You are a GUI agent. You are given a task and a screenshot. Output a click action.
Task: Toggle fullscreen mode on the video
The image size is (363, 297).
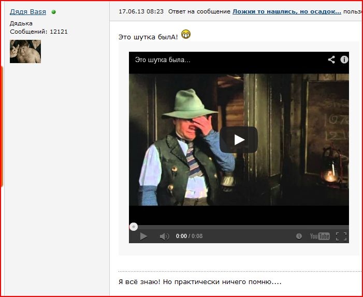[341, 236]
